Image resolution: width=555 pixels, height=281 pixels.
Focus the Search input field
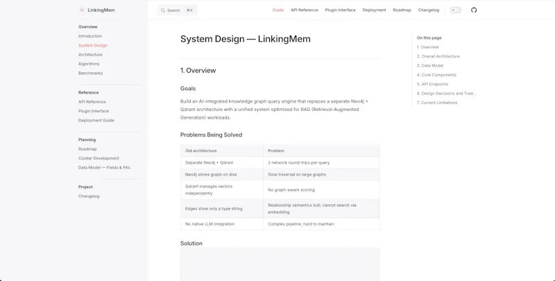pos(178,10)
